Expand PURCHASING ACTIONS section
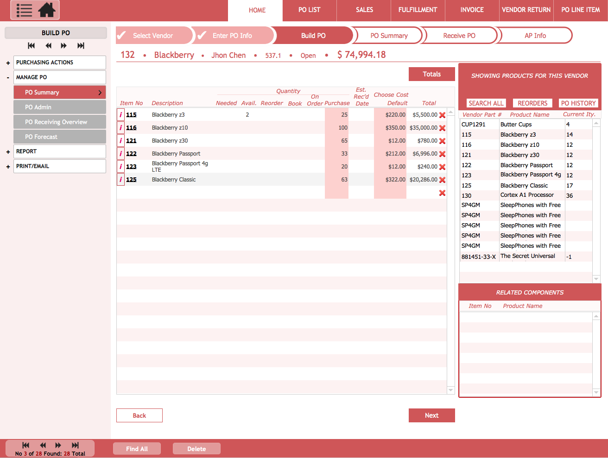The width and height of the screenshot is (608, 458). tap(8, 63)
